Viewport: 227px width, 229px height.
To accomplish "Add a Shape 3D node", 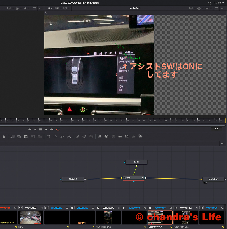I will point(106,136).
